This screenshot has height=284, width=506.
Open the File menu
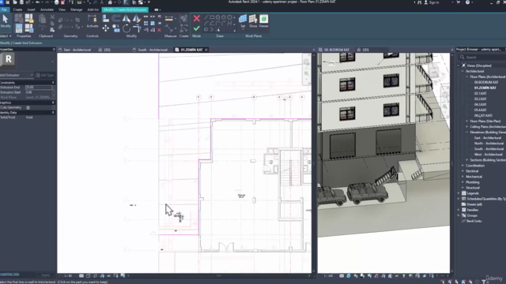tap(4, 9)
